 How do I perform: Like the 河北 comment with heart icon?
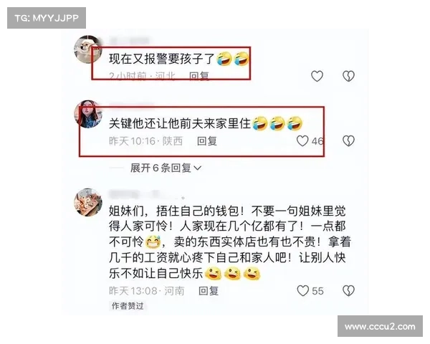pyautogui.click(x=317, y=76)
